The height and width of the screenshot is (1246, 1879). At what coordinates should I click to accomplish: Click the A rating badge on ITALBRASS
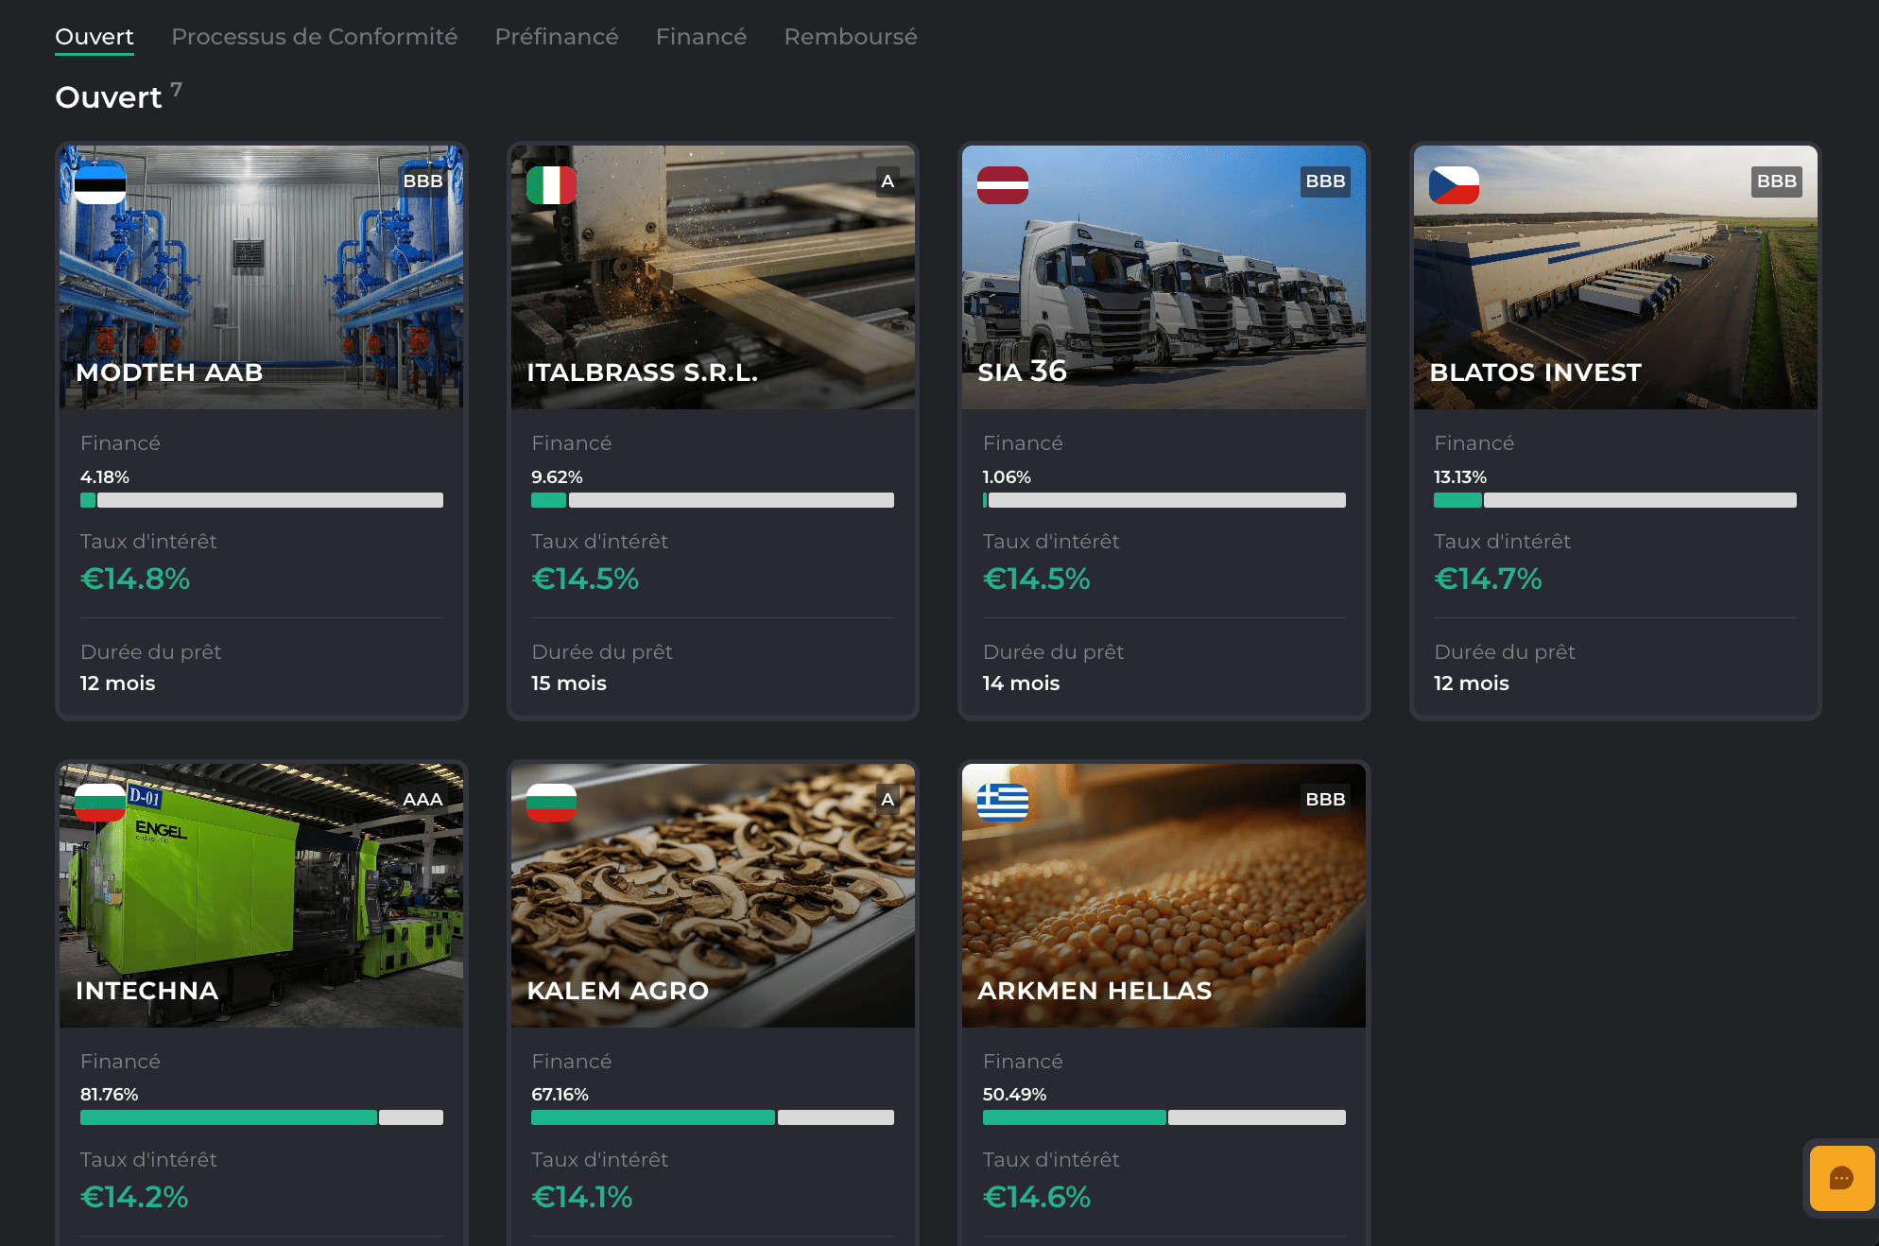887,182
